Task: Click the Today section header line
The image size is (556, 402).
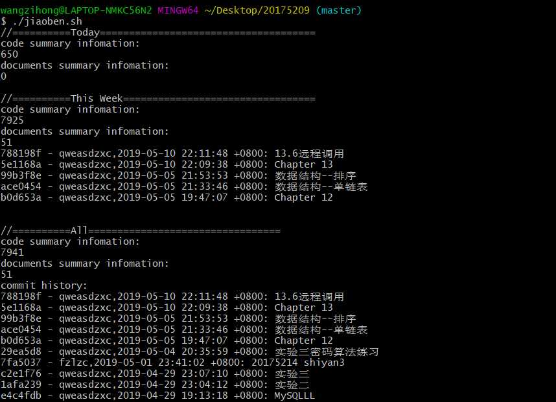Action: pyautogui.click(x=158, y=32)
